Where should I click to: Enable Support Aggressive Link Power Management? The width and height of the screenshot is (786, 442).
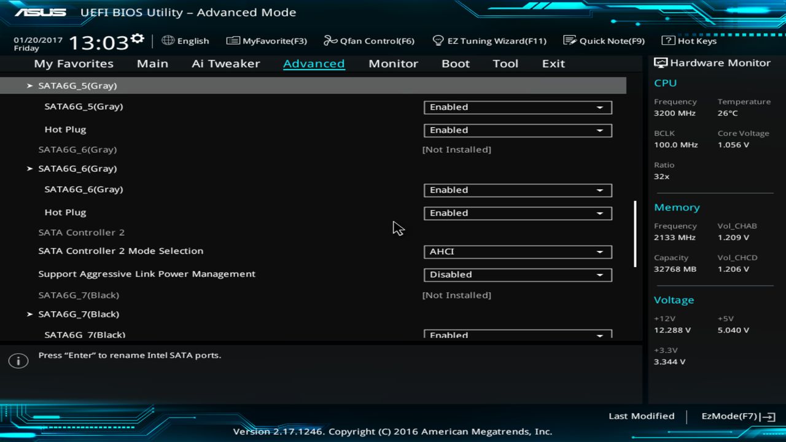(518, 274)
